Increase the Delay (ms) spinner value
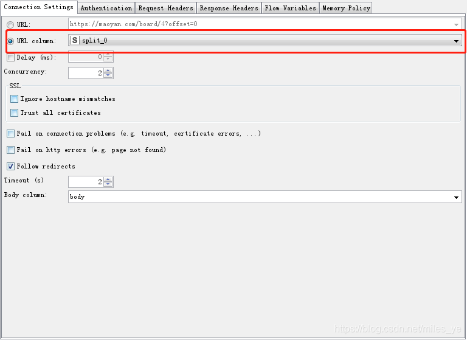Viewport: 467px width, 340px height. coord(108,54)
